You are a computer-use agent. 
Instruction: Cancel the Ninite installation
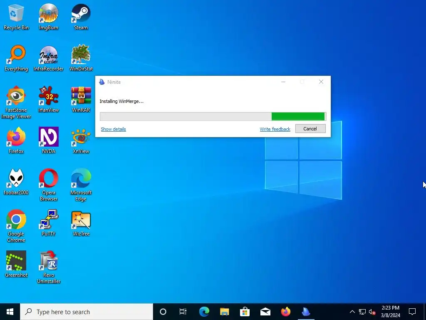point(310,129)
